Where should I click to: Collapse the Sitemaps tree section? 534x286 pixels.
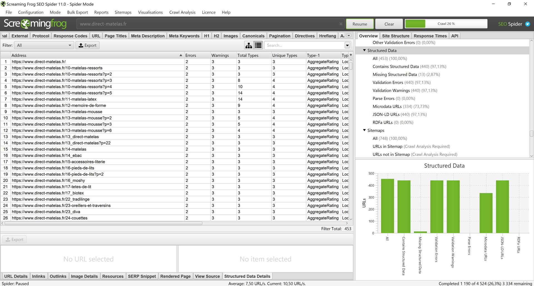click(364, 130)
